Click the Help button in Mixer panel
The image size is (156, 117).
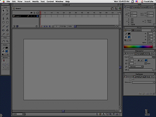pyautogui.click(x=152, y=30)
